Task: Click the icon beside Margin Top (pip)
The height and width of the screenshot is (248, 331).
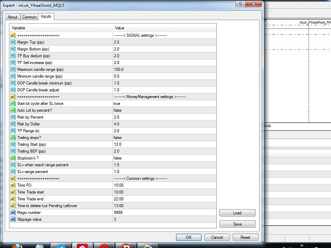Action: pos(13,42)
